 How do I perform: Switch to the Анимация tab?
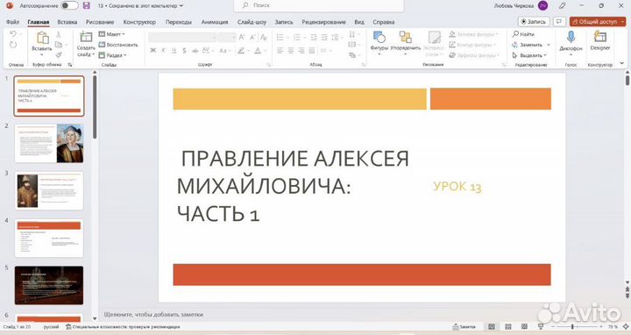(215, 22)
